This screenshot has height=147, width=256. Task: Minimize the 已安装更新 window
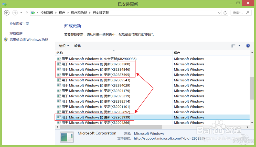click(x=231, y=3)
